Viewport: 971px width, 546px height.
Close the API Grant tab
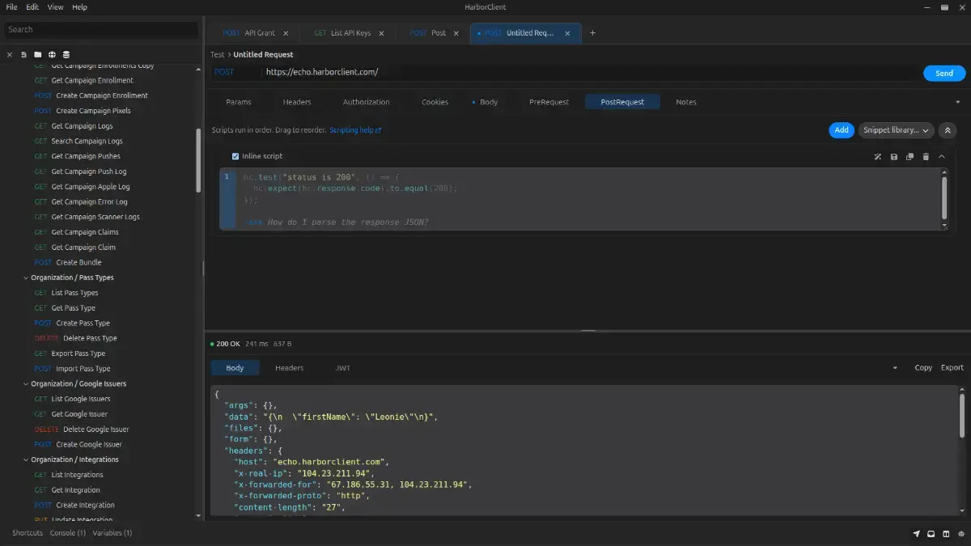tap(286, 33)
